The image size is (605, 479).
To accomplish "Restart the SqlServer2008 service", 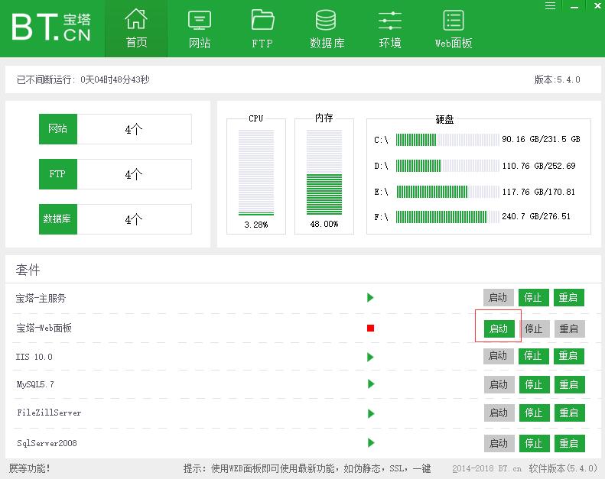I will 570,444.
